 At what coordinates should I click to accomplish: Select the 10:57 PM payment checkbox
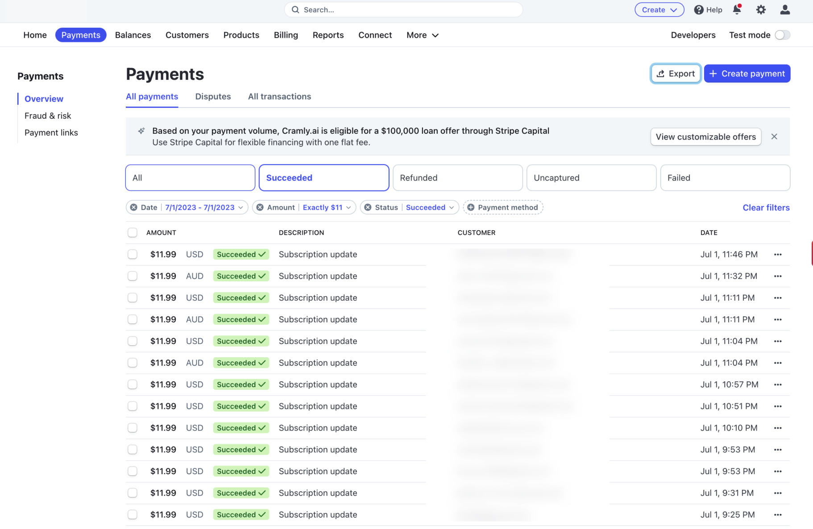[133, 384]
